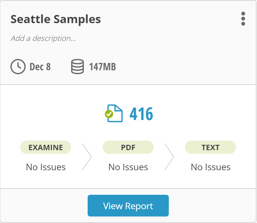Click the 147MB size label

tap(103, 67)
